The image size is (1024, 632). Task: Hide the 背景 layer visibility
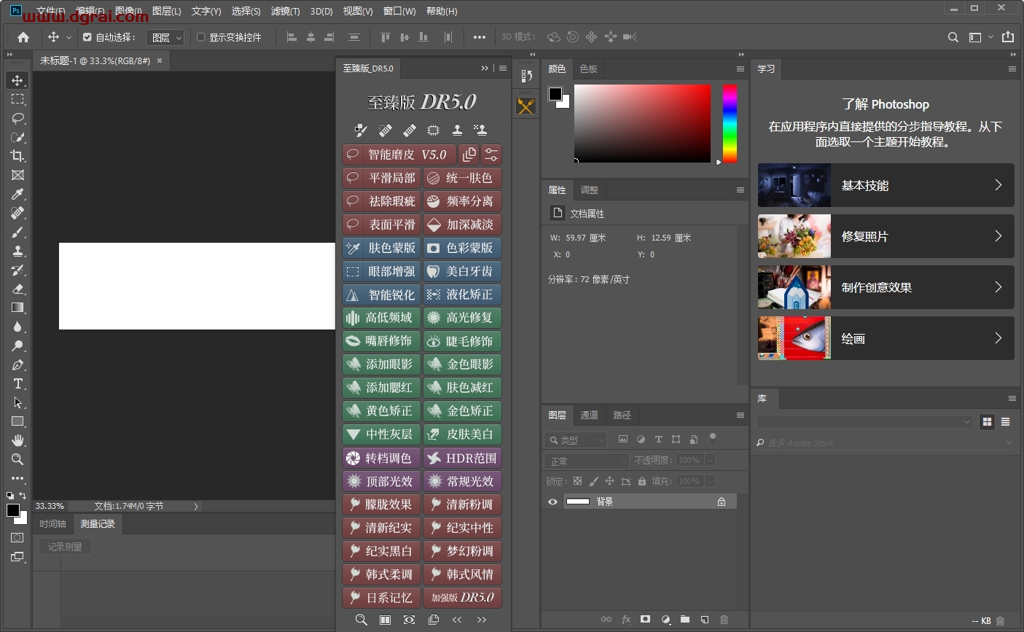point(552,502)
